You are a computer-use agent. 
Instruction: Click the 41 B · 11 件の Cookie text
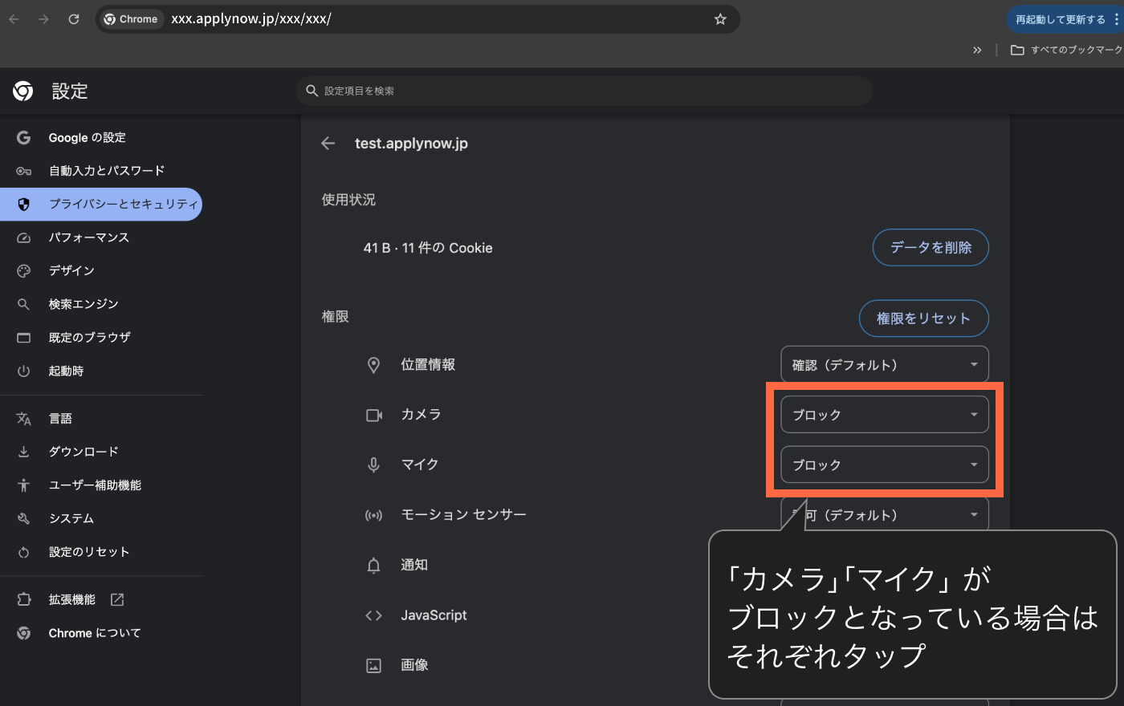click(x=428, y=248)
